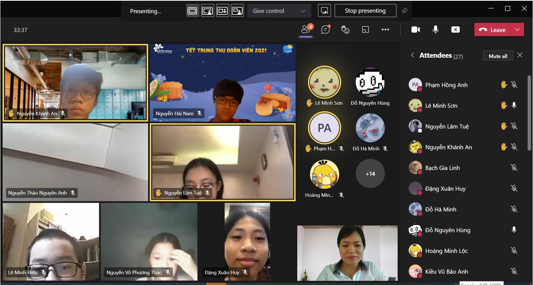Turn the camera off
Image resolution: width=533 pixels, height=285 pixels.
coord(415,30)
